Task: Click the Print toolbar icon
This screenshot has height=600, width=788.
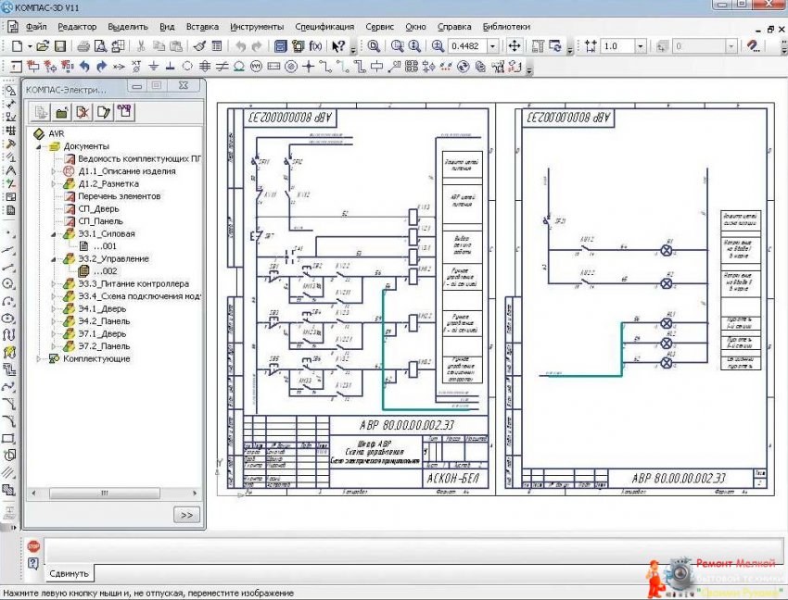Action: coord(84,45)
